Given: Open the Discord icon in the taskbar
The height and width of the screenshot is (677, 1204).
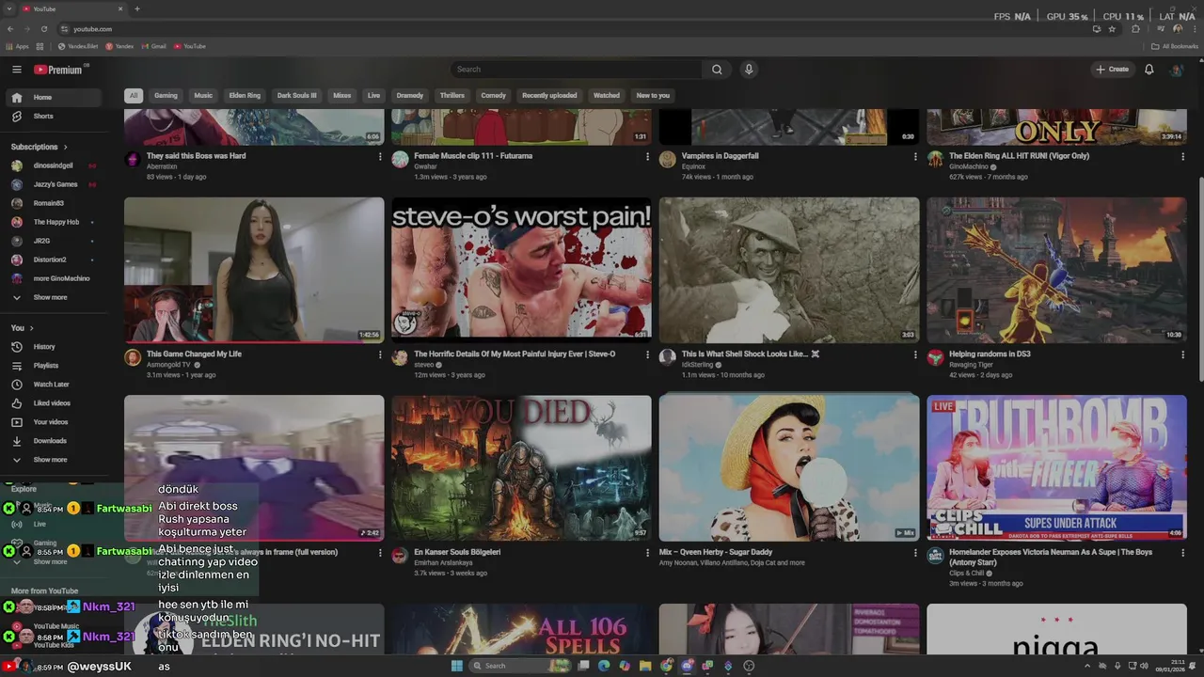Looking at the screenshot, I should 687,666.
